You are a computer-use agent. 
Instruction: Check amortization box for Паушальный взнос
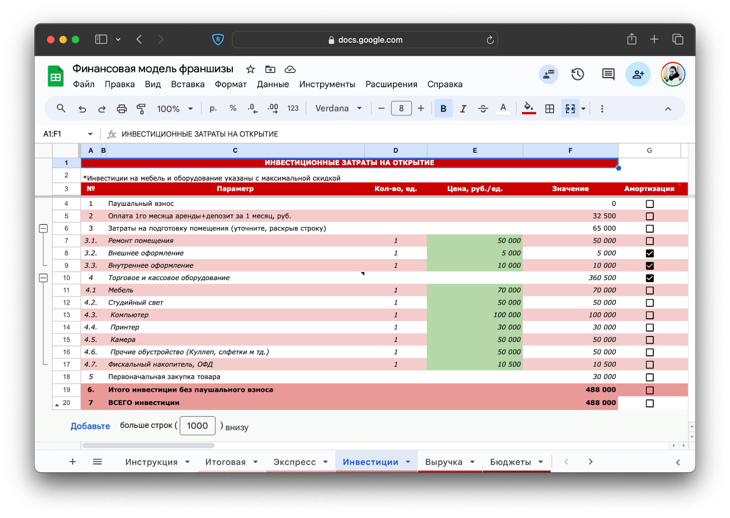(x=650, y=204)
